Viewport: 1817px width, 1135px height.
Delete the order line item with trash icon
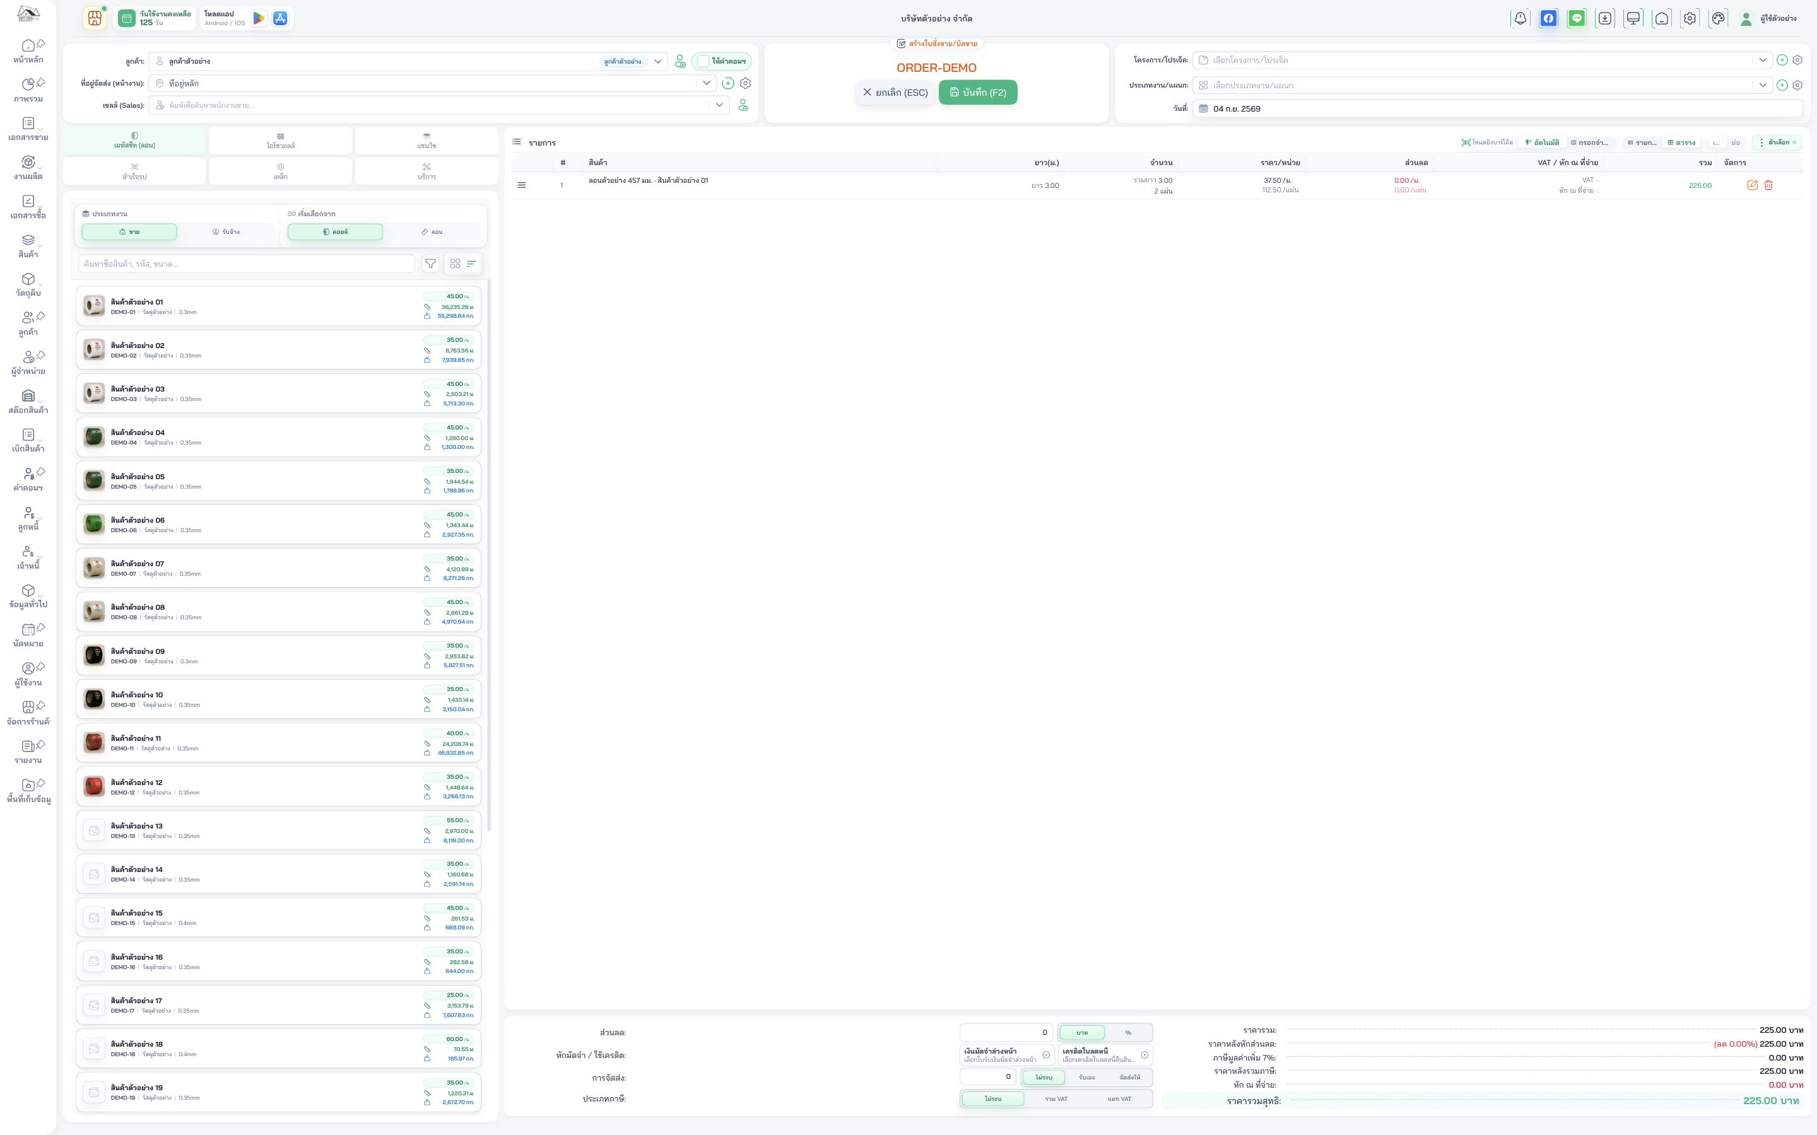point(1768,185)
